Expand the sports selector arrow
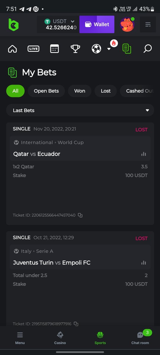The height and width of the screenshot is (355, 160). [x=109, y=49]
